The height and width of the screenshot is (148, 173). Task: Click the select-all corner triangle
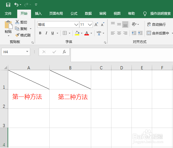point(6,67)
